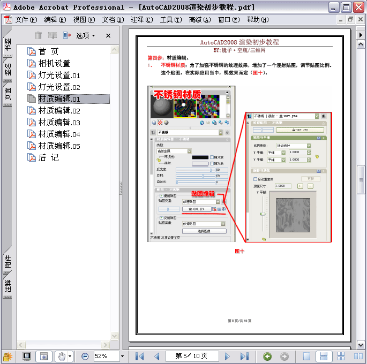Image resolution: width=367 pixels, height=364 pixels.
Task: Click the page view add icon in status bar
Action: coord(44,357)
